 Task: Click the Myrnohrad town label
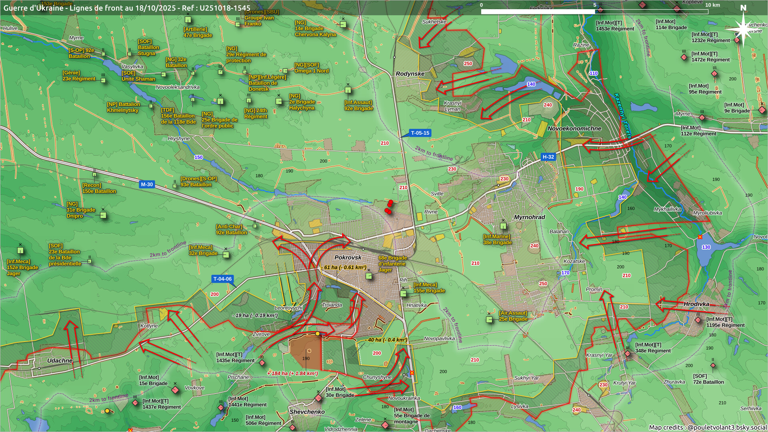[529, 217]
